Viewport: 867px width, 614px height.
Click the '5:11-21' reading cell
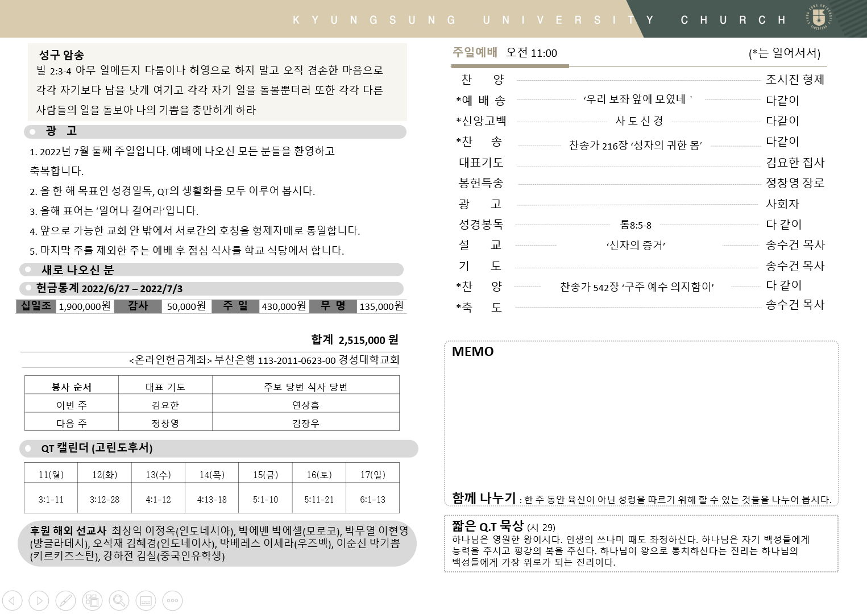tap(319, 499)
